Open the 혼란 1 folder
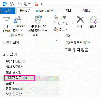 (x=10, y=83)
